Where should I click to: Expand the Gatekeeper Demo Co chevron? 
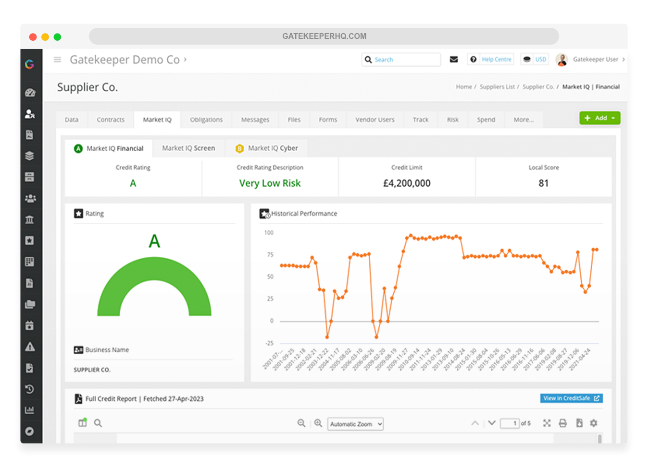185,60
